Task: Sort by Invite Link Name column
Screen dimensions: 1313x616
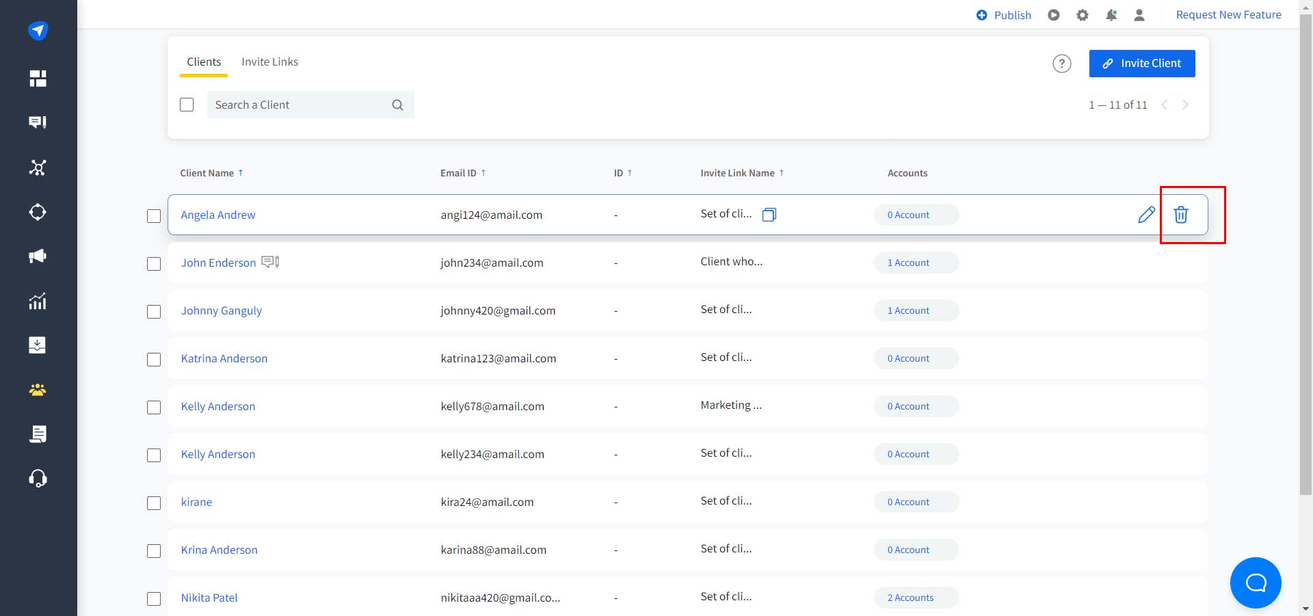Action: pos(742,173)
